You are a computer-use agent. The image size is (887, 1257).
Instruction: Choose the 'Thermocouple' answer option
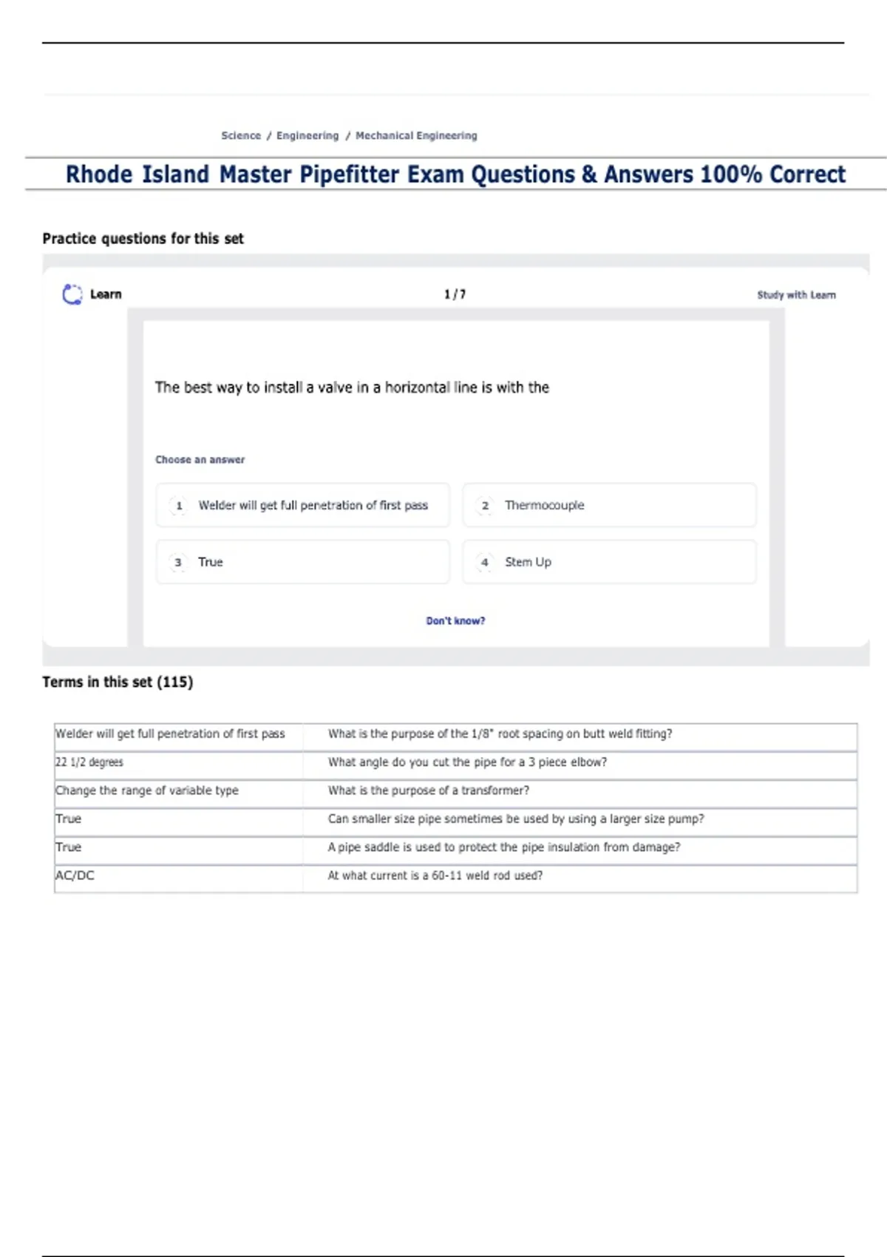tap(545, 506)
